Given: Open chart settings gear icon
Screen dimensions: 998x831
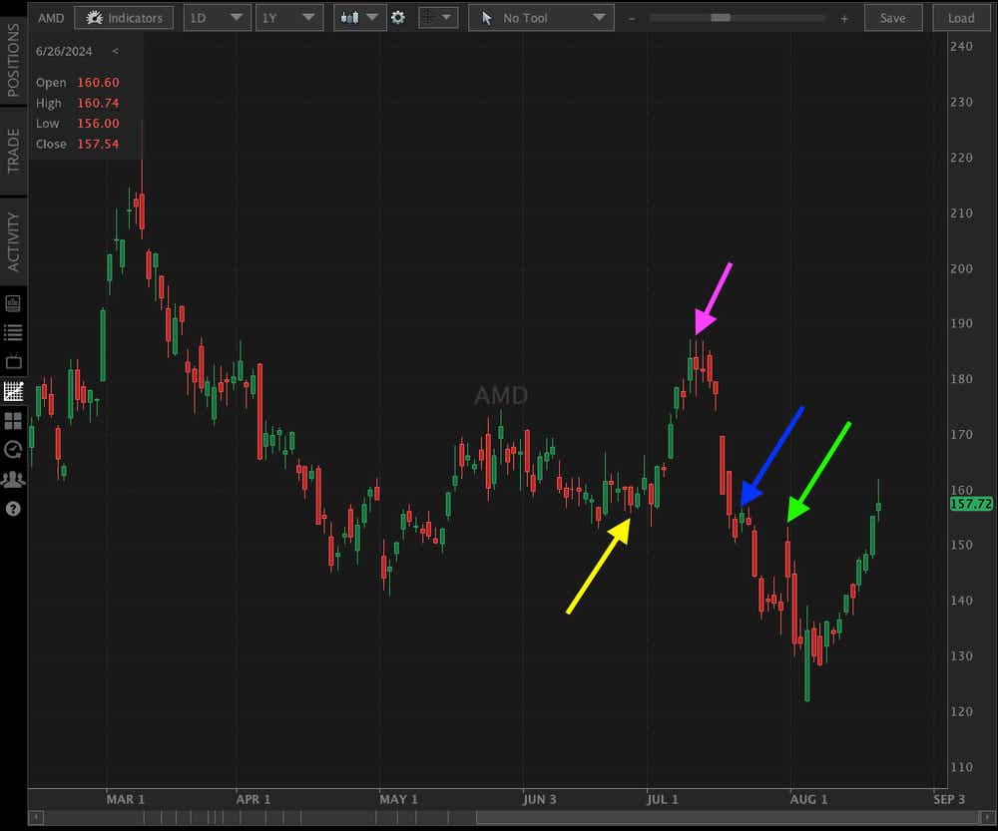Looking at the screenshot, I should tap(398, 18).
